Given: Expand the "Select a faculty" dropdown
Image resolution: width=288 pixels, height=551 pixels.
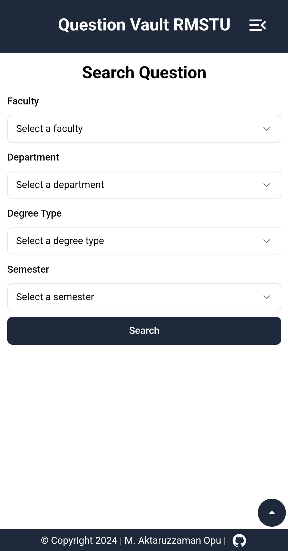Looking at the screenshot, I should coord(144,129).
